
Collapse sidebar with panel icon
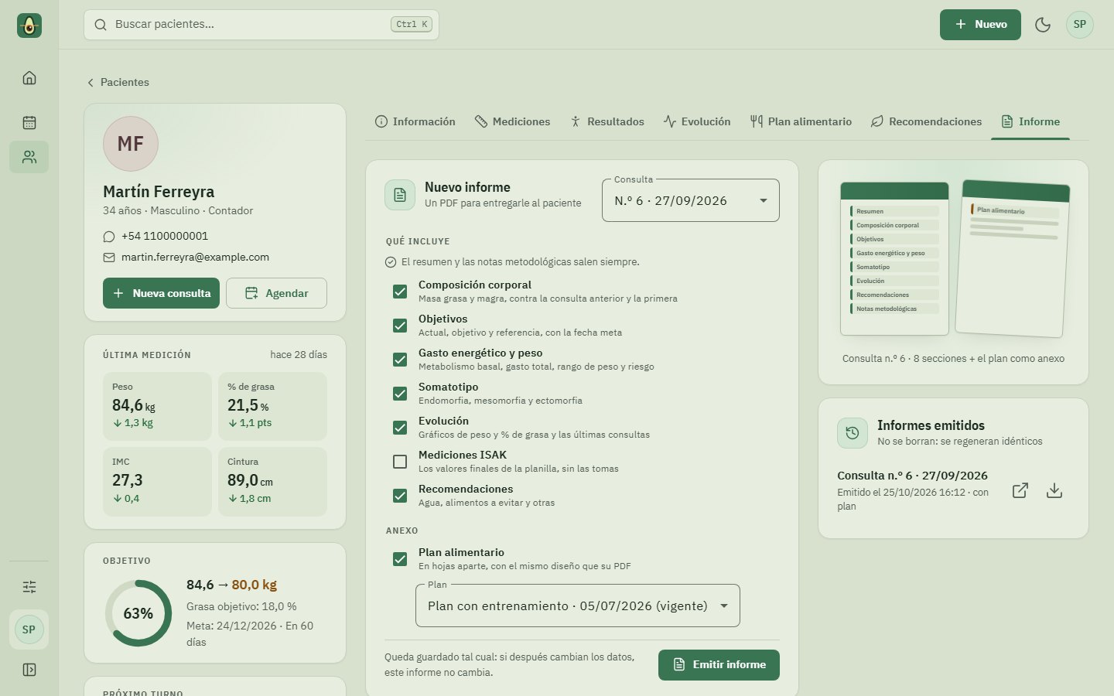pyautogui.click(x=29, y=670)
